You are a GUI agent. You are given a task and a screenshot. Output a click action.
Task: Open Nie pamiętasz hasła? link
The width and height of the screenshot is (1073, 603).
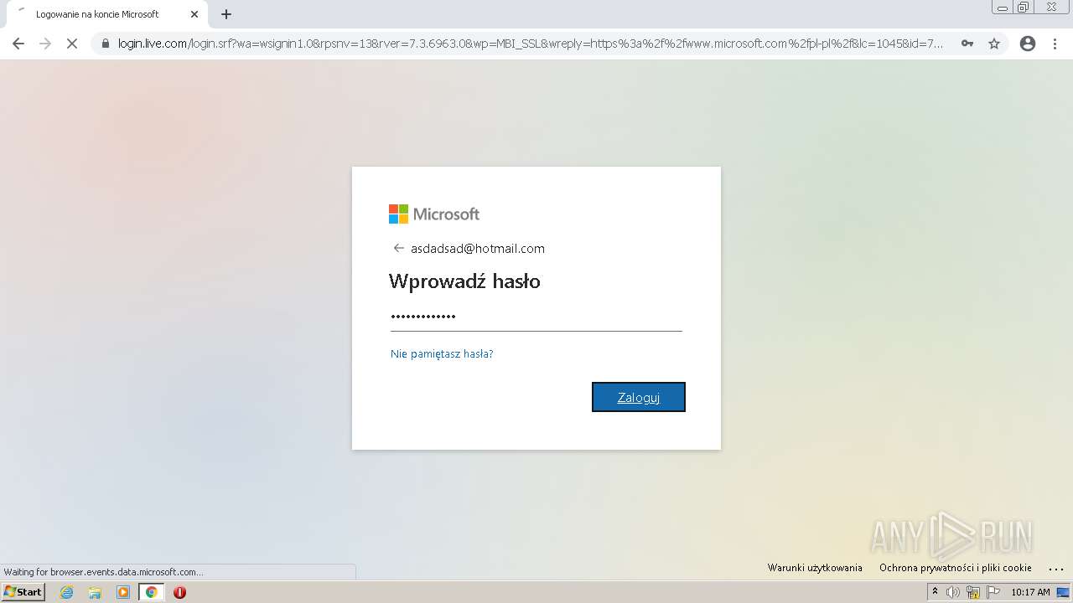pyautogui.click(x=442, y=354)
